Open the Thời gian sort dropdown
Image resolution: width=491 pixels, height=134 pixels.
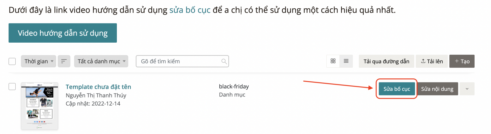(38, 61)
